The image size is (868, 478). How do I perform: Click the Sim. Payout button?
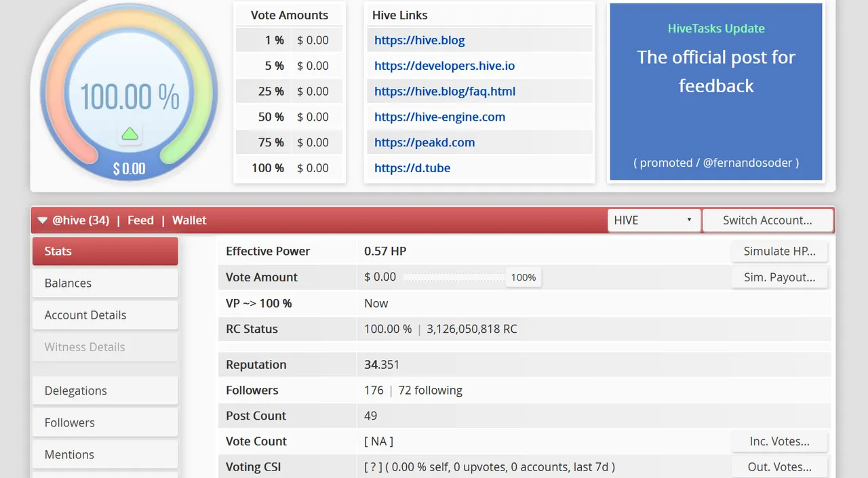click(x=780, y=277)
